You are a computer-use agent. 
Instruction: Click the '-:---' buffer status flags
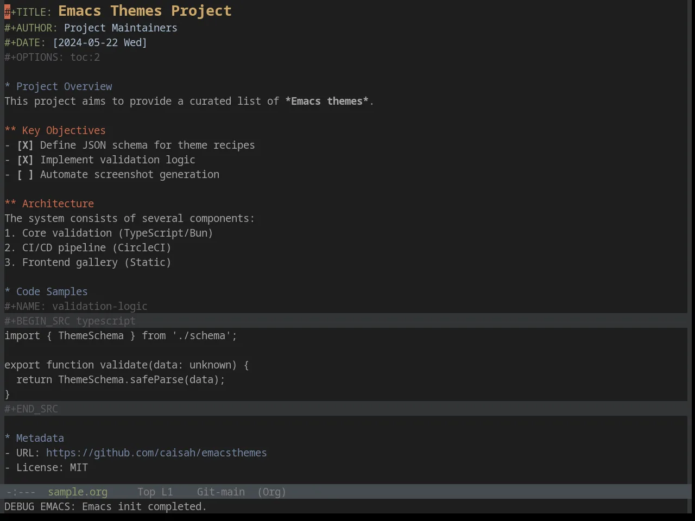click(x=21, y=492)
